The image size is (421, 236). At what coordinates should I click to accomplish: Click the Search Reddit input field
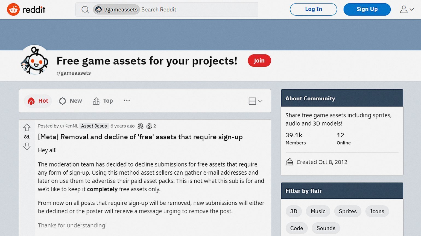(199, 10)
